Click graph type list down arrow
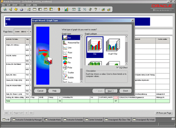Image resolution: width=176 pixels, height=128 pixels. [x=81, y=81]
